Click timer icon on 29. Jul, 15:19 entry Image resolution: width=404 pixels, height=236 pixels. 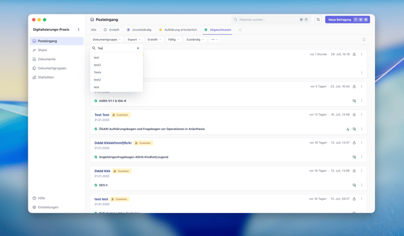point(355,54)
